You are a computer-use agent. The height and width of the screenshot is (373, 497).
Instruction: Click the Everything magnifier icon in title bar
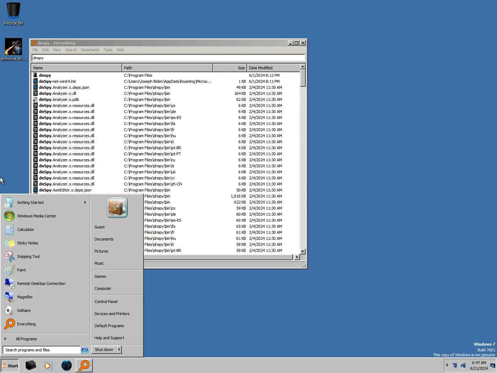[34, 43]
